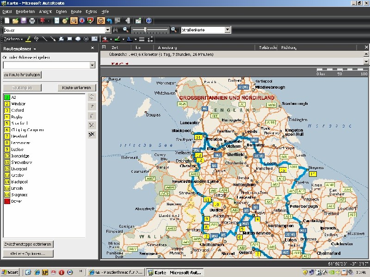Click the Print icon in toolbar
Viewport: 370px width, 277px height.
pyautogui.click(x=32, y=21)
